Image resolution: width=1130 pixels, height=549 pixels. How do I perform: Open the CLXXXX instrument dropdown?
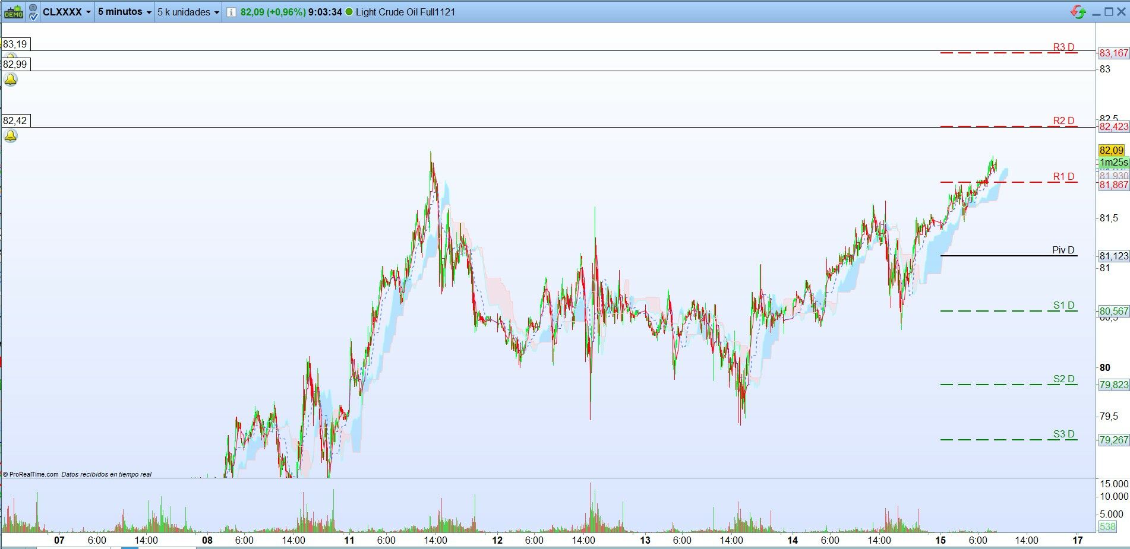[x=67, y=12]
